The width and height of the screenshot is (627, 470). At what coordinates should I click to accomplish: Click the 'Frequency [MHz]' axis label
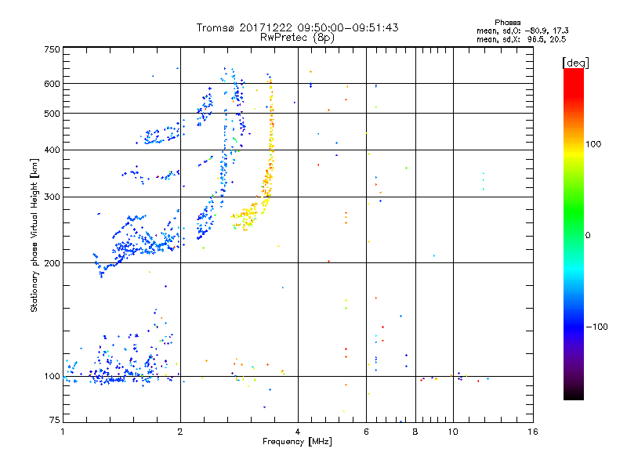(297, 442)
